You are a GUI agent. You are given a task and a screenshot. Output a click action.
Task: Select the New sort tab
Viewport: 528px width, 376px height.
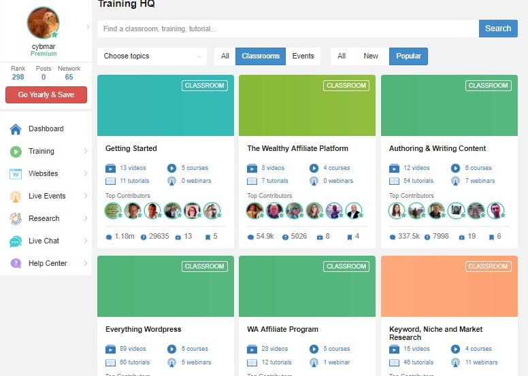coord(371,56)
